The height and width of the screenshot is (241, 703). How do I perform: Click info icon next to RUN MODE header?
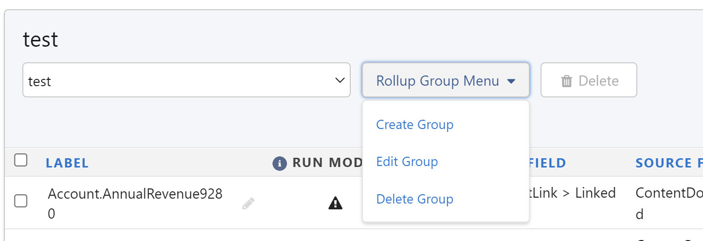pos(279,164)
